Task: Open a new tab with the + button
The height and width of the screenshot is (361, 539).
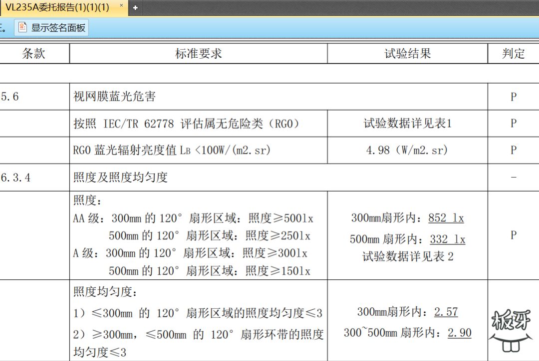Action: point(136,8)
